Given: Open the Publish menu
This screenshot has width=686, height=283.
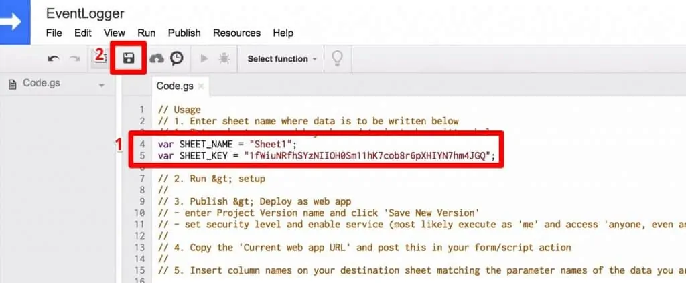Looking at the screenshot, I should coord(184,33).
